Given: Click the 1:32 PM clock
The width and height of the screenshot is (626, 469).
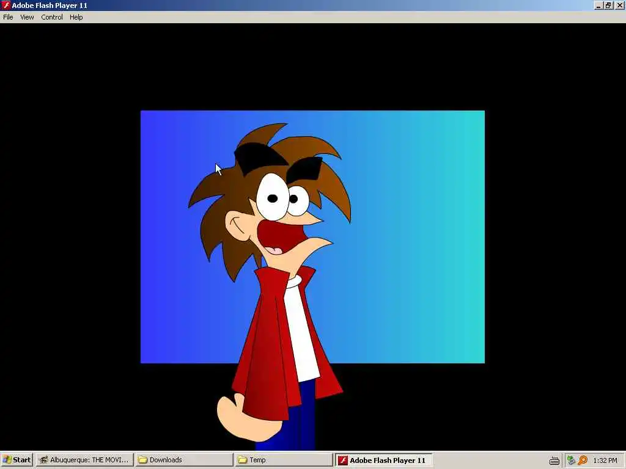Looking at the screenshot, I should [x=605, y=460].
